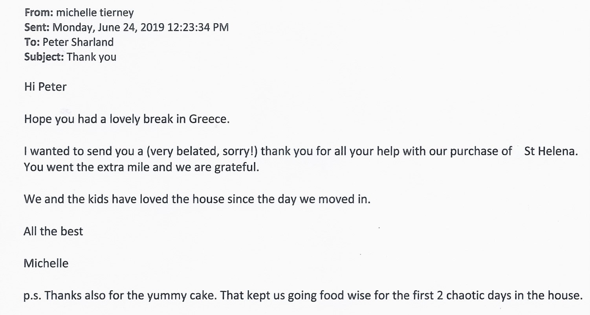
Task: Click the line about kids loving the house
Action: 197,199
